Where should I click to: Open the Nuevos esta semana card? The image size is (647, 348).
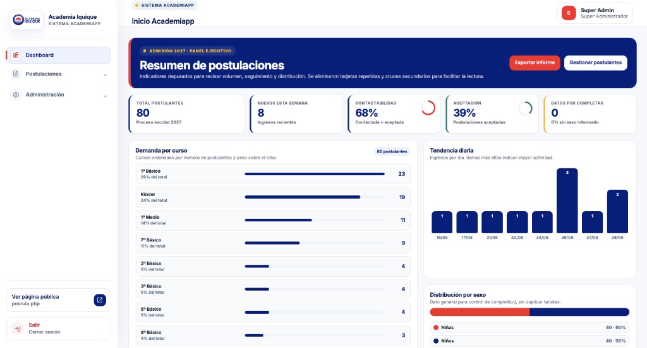click(296, 114)
